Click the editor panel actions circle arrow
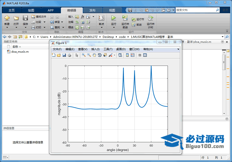Image resolution: width=232 pixels, height=162 pixels. (x=222, y=42)
